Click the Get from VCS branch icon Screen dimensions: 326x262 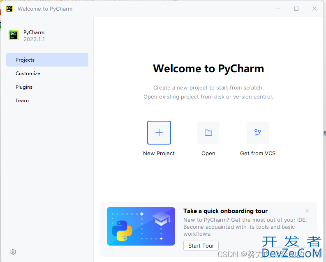click(258, 133)
